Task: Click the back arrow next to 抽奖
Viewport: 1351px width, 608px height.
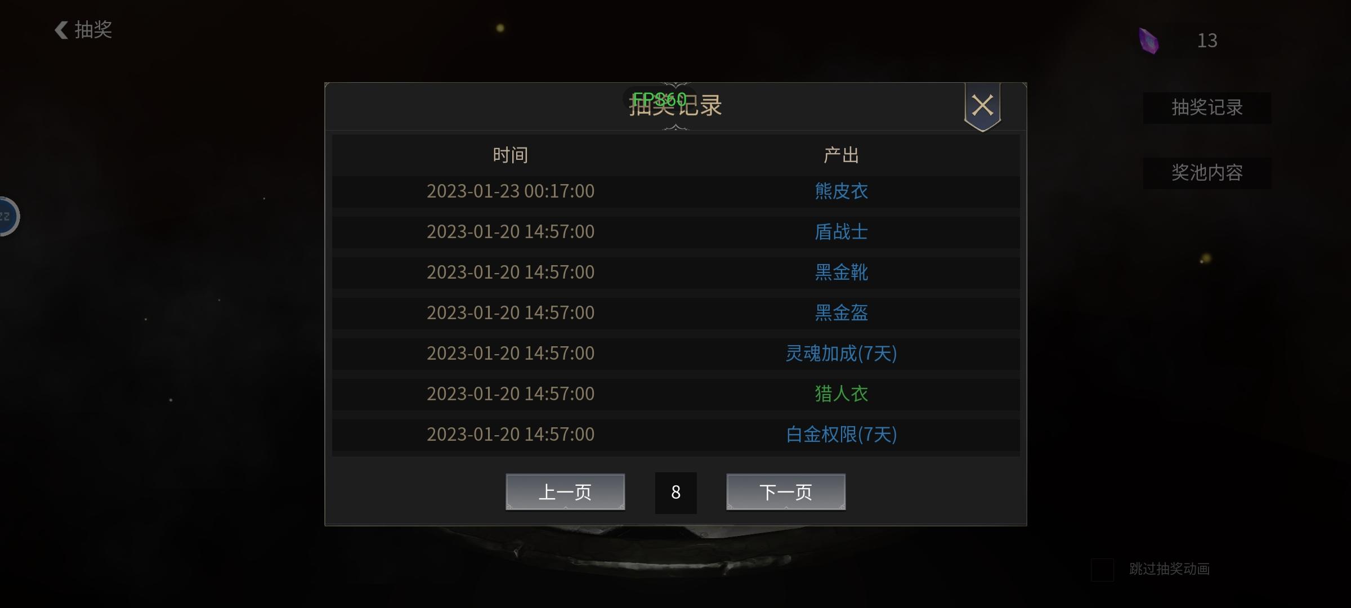Action: pyautogui.click(x=61, y=30)
